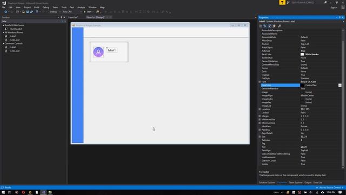The width and height of the screenshot is (346, 195).
Task: Show Alphabetical sorting in Properties panel
Action: tap(265, 26)
